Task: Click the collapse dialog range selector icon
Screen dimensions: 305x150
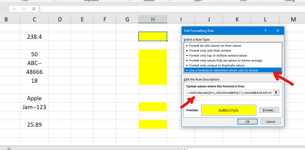Action: point(276,93)
